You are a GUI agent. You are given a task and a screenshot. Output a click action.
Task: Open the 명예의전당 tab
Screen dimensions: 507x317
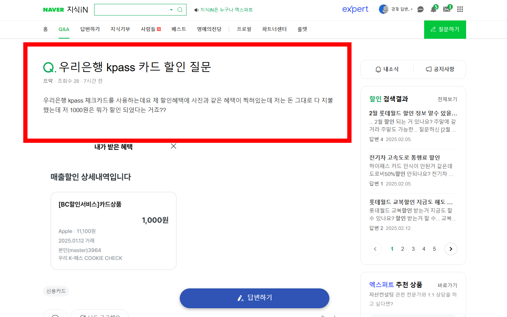click(x=209, y=29)
